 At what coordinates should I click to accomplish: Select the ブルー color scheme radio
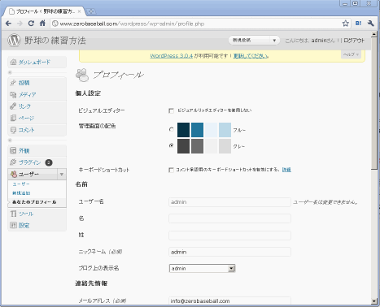click(x=172, y=129)
